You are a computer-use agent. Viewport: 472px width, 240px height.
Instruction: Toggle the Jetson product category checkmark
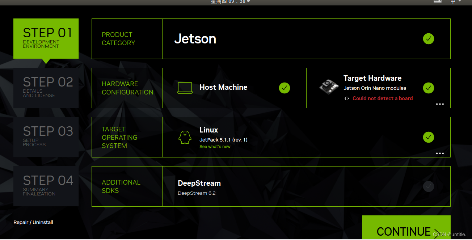[x=429, y=39]
